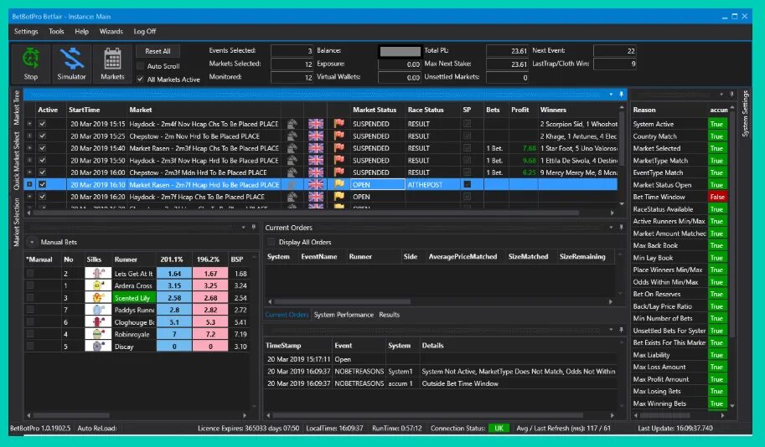Expand the Haydock 15:15 market row
Image resolution: width=765 pixels, height=447 pixels.
coord(29,124)
